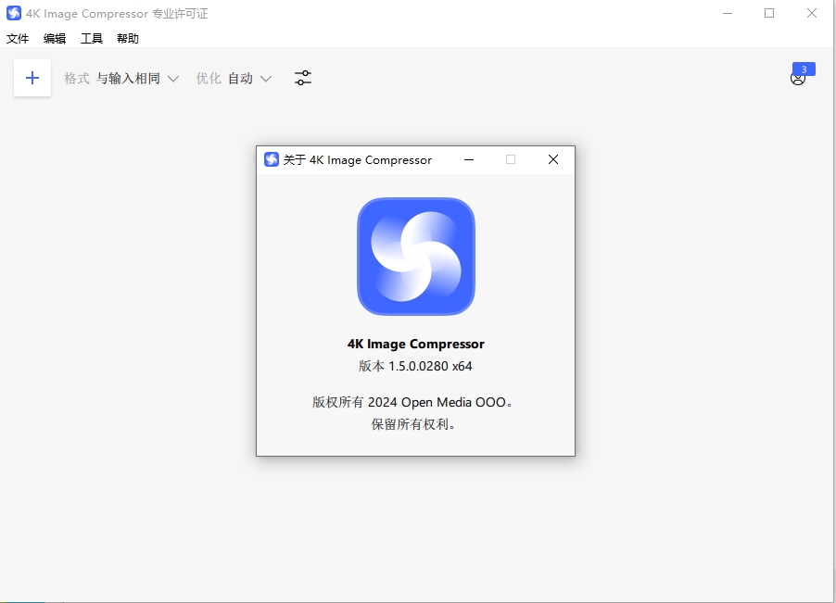Screen dimensions: 836x603
Task: Close the main 4K Image Compressor window
Action: (x=812, y=13)
